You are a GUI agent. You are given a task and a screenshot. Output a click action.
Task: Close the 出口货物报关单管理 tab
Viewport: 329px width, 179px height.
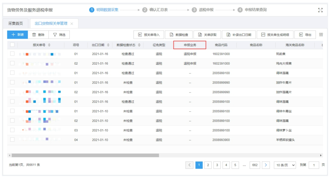(72, 24)
